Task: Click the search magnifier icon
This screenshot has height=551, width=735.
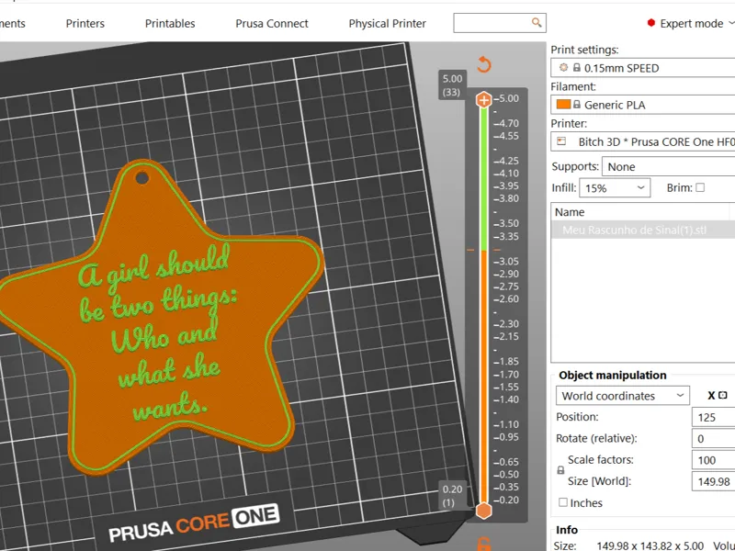Action: pos(537,22)
